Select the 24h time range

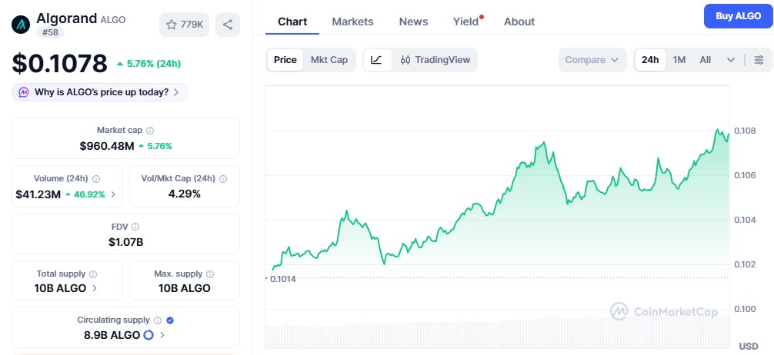click(650, 60)
